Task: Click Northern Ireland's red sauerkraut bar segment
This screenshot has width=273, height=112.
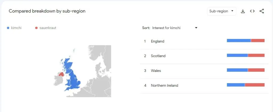Action: pyautogui.click(x=255, y=85)
